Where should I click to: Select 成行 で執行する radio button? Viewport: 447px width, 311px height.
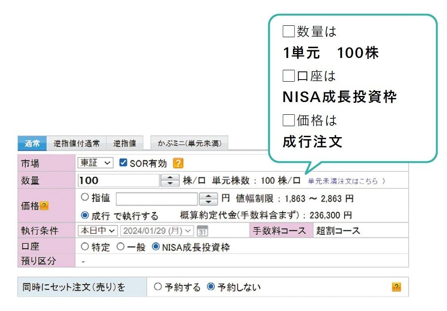[85, 215]
